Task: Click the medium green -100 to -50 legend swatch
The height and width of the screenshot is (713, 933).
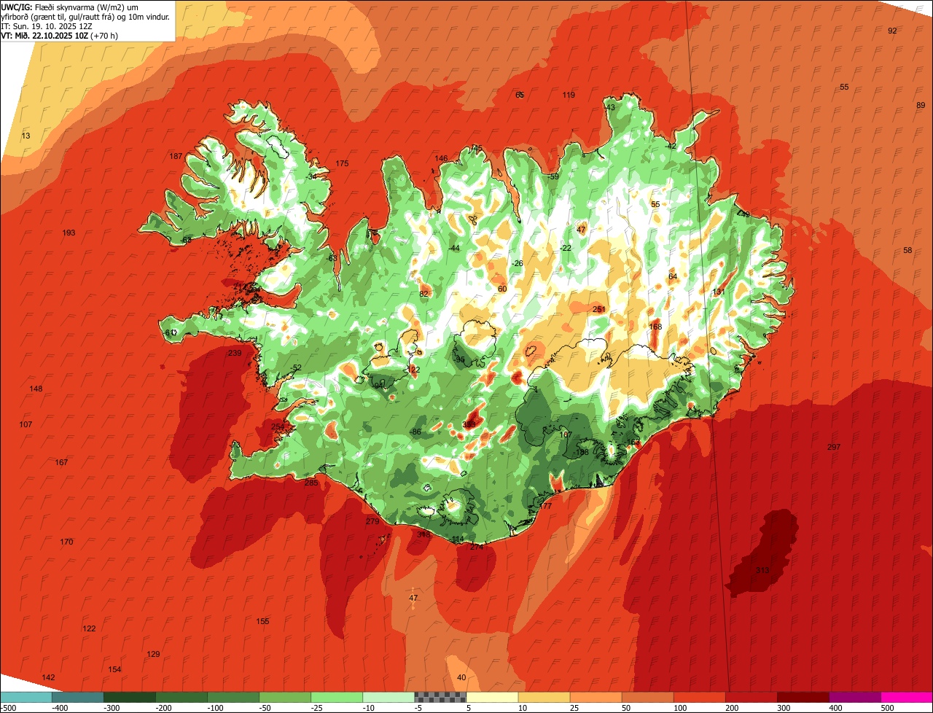Action: pyautogui.click(x=233, y=697)
